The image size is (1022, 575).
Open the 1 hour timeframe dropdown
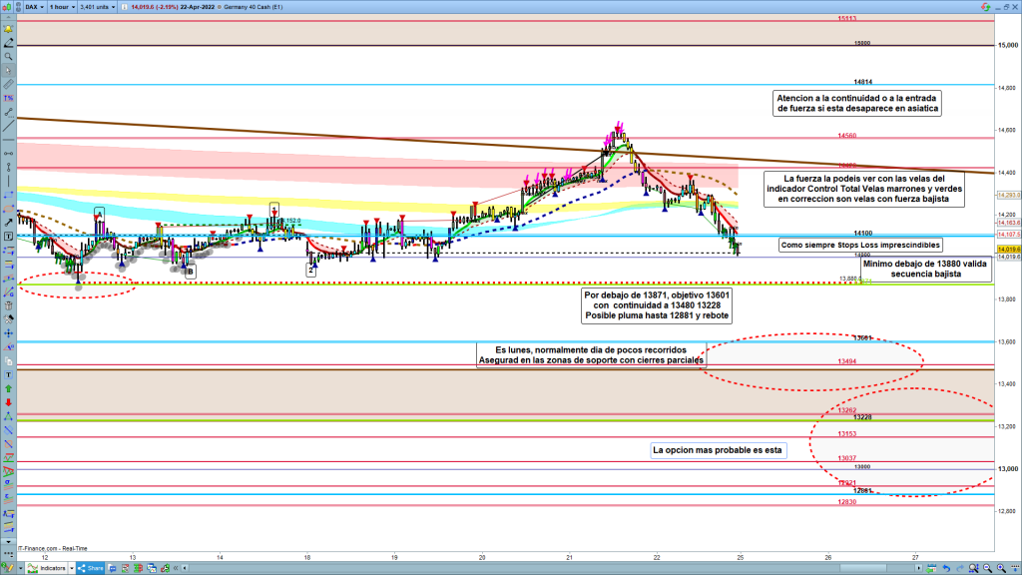(65, 6)
